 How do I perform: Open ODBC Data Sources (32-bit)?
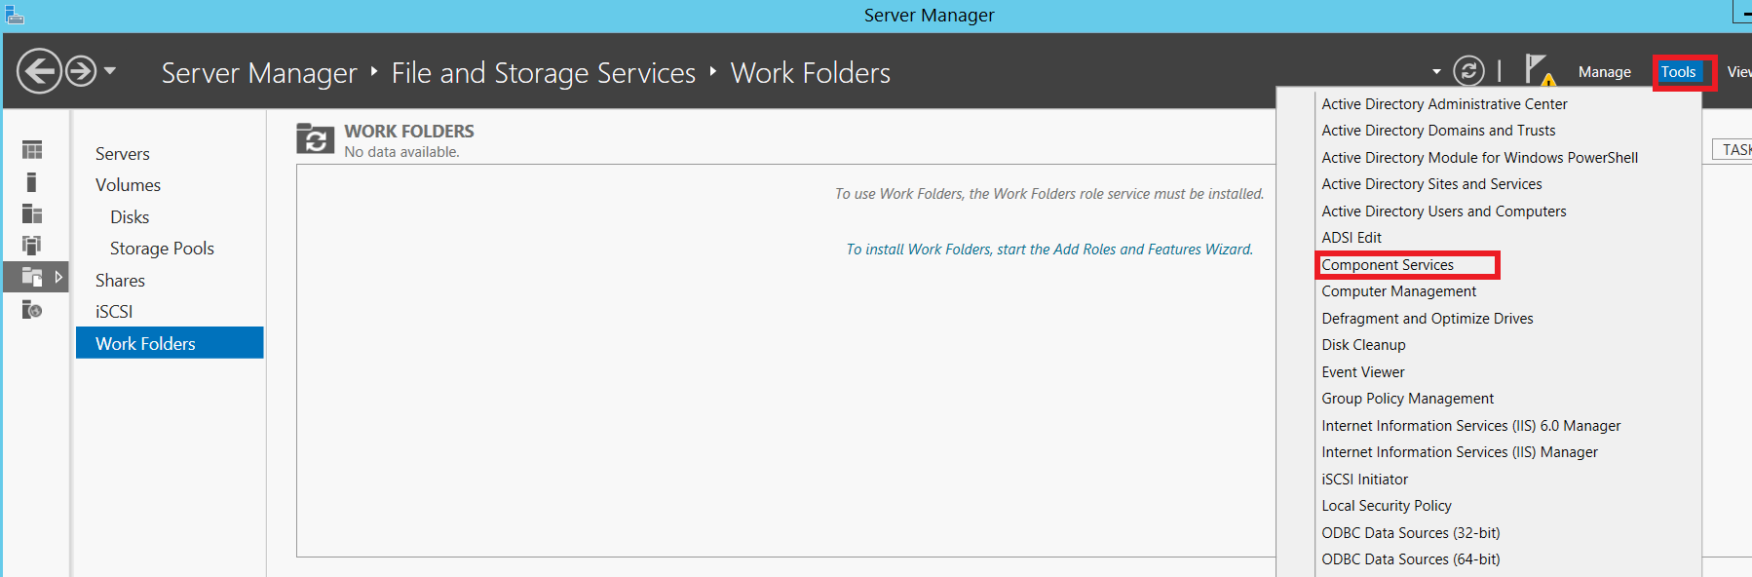[x=1410, y=533]
